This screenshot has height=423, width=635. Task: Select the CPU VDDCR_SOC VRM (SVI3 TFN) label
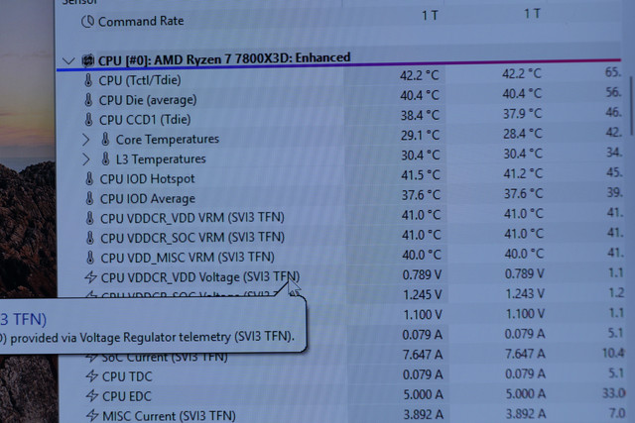(192, 238)
